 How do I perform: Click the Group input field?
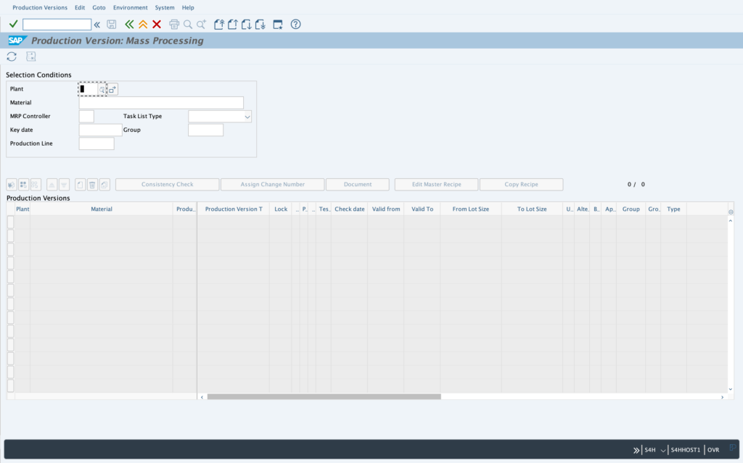[x=205, y=130]
